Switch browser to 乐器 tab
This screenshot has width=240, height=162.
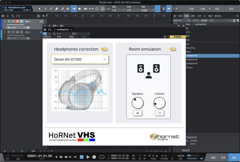[x=180, y=16]
